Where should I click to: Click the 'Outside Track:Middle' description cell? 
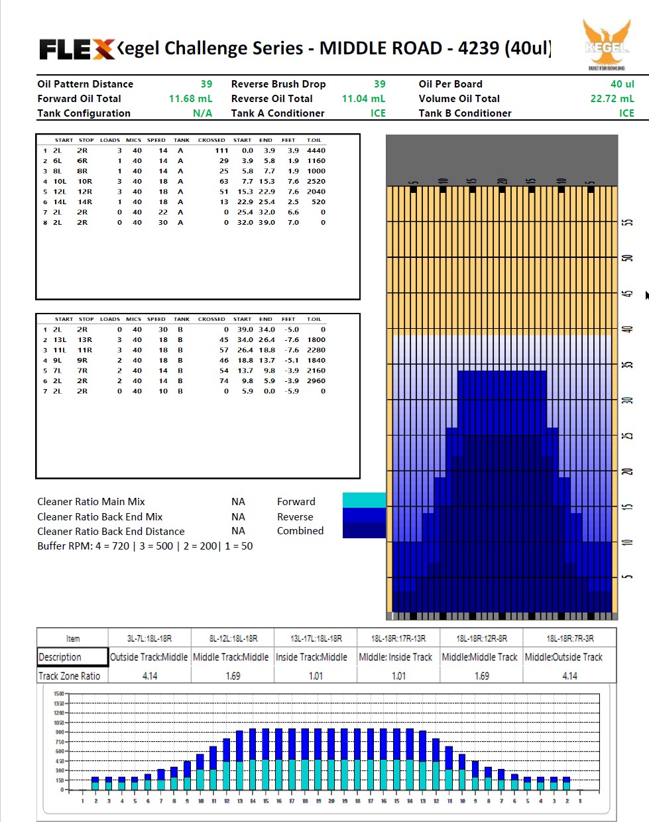tap(149, 657)
